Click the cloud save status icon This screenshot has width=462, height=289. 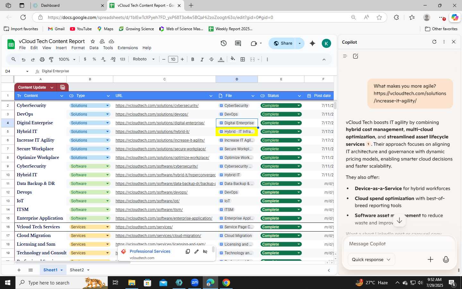[x=111, y=41]
